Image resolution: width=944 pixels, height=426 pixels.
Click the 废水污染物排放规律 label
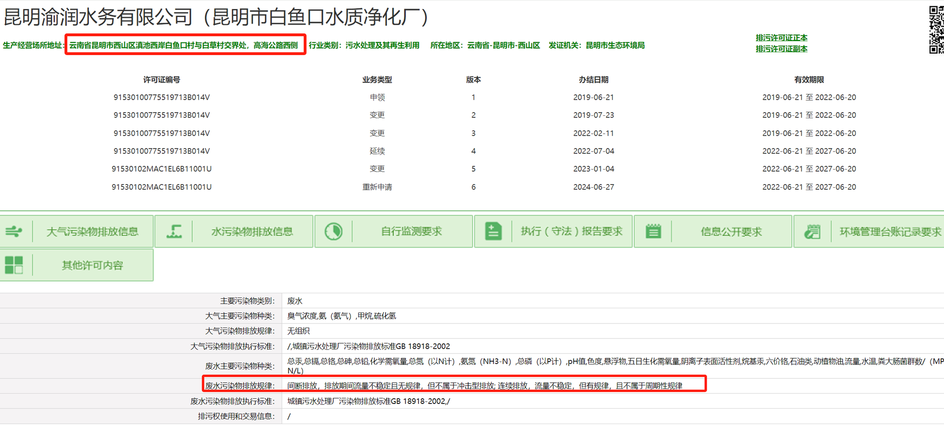click(x=240, y=386)
